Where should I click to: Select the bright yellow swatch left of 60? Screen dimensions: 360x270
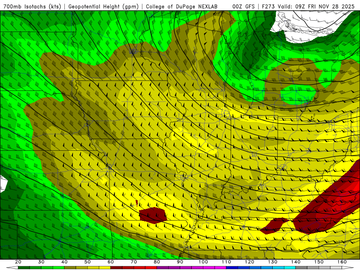coord(105,268)
